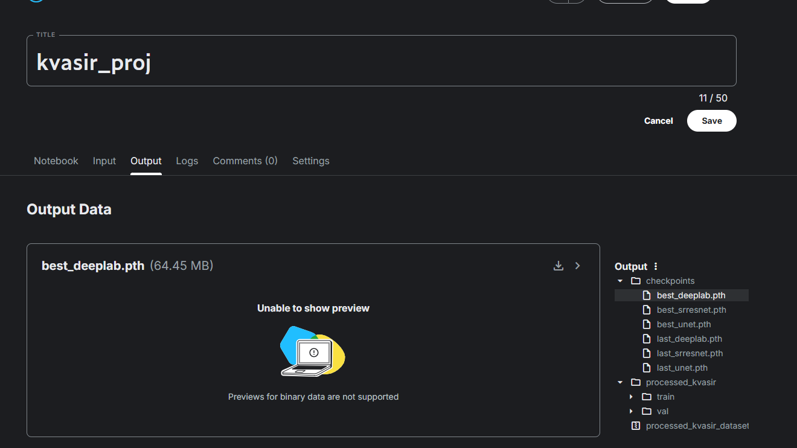Collapse the processed_kvasir folder arrow

click(x=620, y=382)
